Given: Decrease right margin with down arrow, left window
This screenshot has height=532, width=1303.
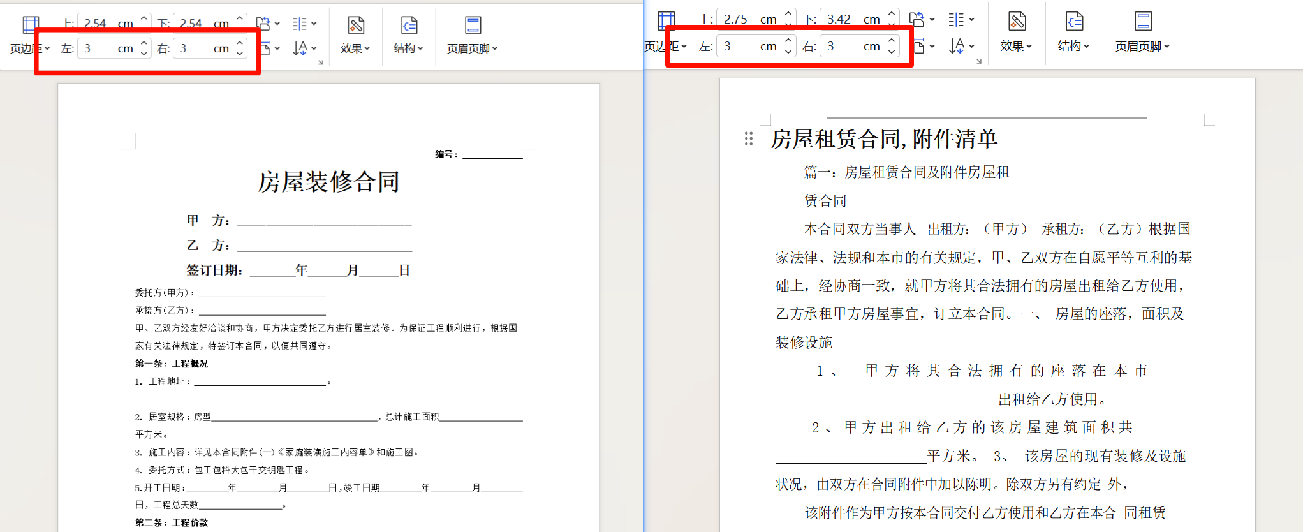Looking at the screenshot, I should coord(239,54).
